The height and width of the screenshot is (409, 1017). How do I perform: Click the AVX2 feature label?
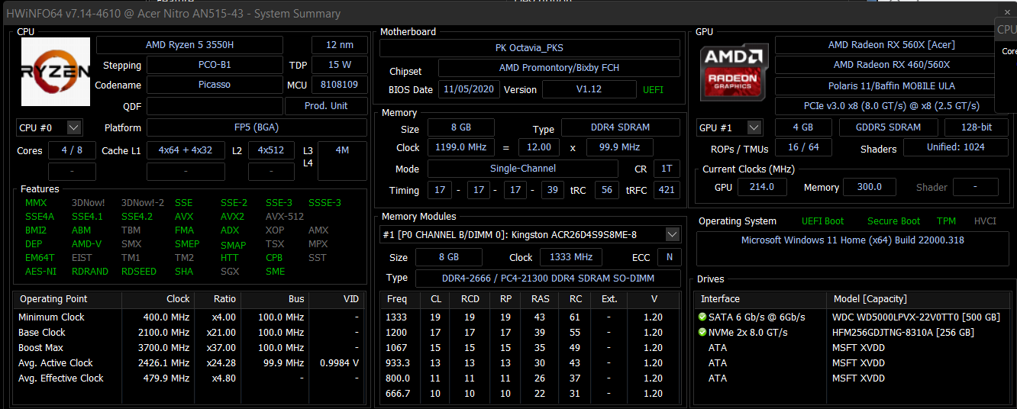pyautogui.click(x=232, y=217)
